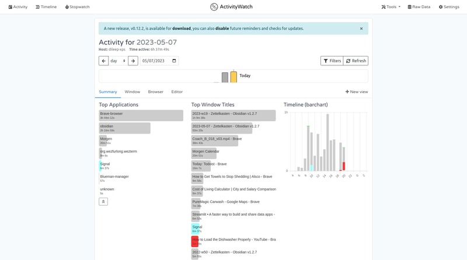467x260 pixels.
Task: Click the Signal entry in Top Window Titles
Action: point(197,229)
